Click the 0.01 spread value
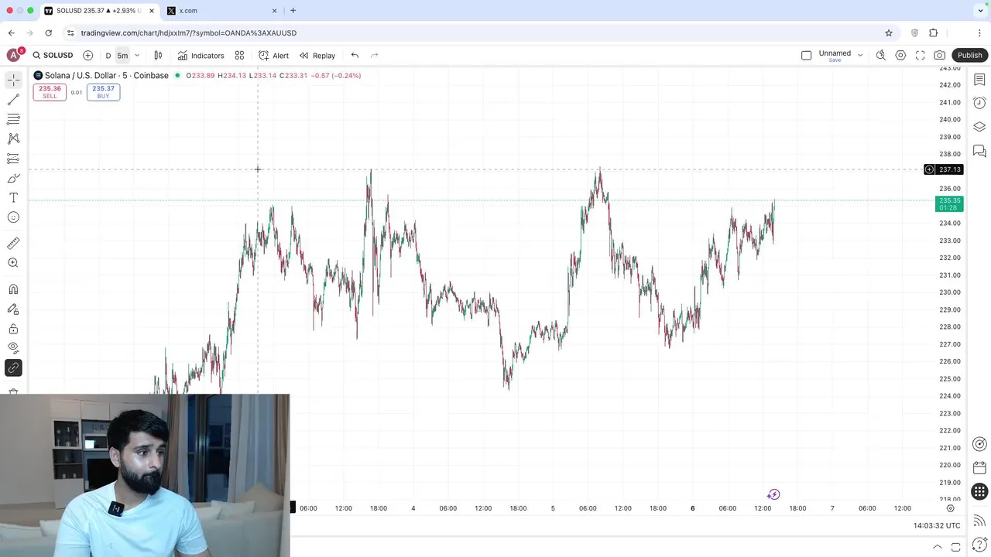 tap(76, 93)
